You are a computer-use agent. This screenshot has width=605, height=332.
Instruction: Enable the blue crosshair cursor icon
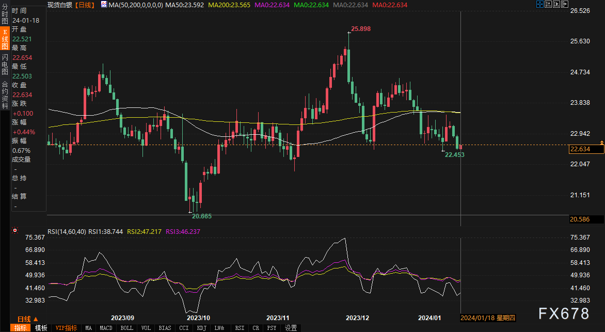pyautogui.click(x=540, y=5)
